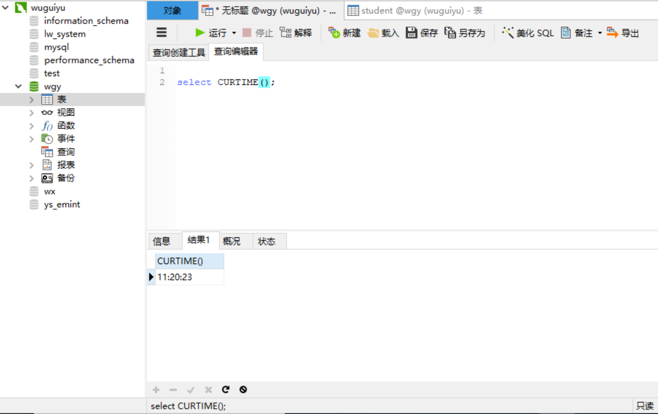Select the lw_system database
This screenshot has height=414, width=658.
click(x=65, y=34)
